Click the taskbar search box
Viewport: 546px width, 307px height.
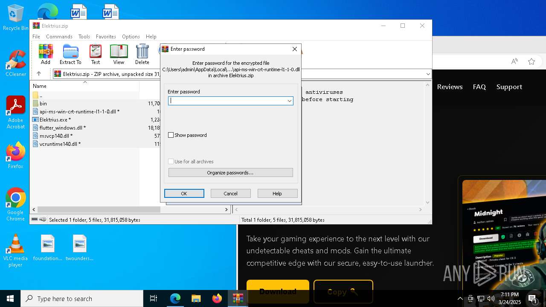pos(82,298)
